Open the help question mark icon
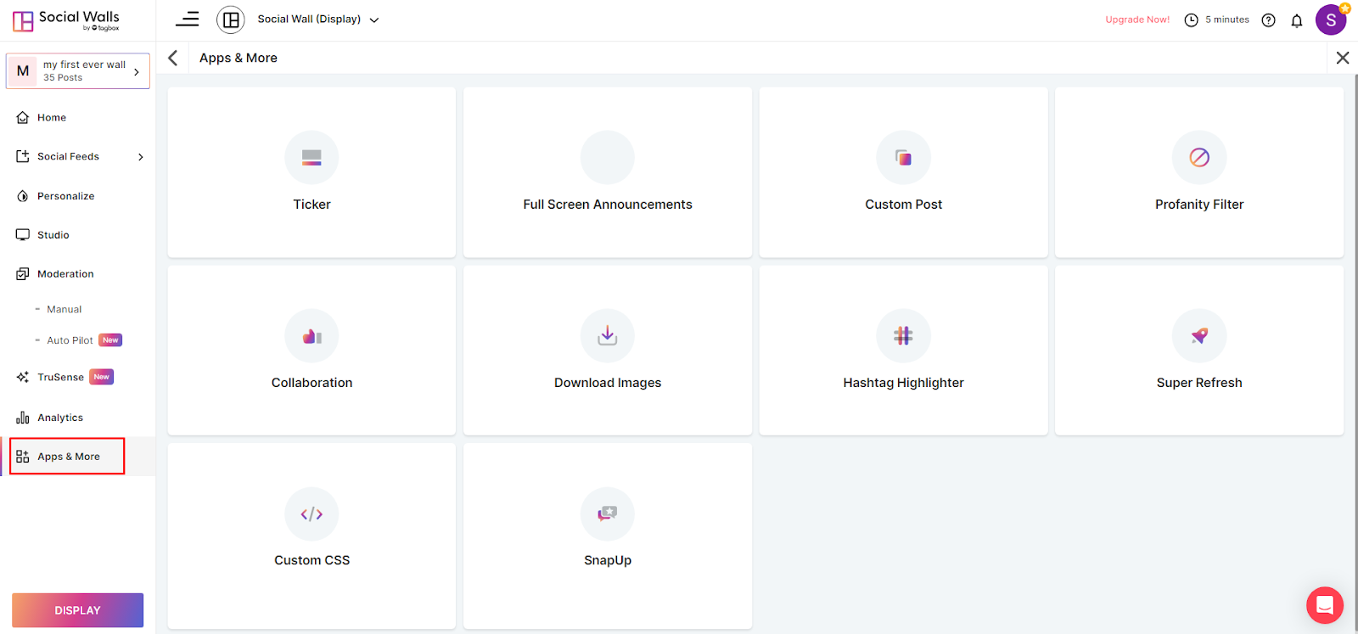This screenshot has height=634, width=1358. 1268,20
